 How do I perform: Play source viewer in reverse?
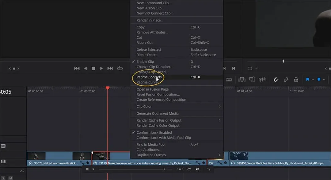click(x=86, y=68)
